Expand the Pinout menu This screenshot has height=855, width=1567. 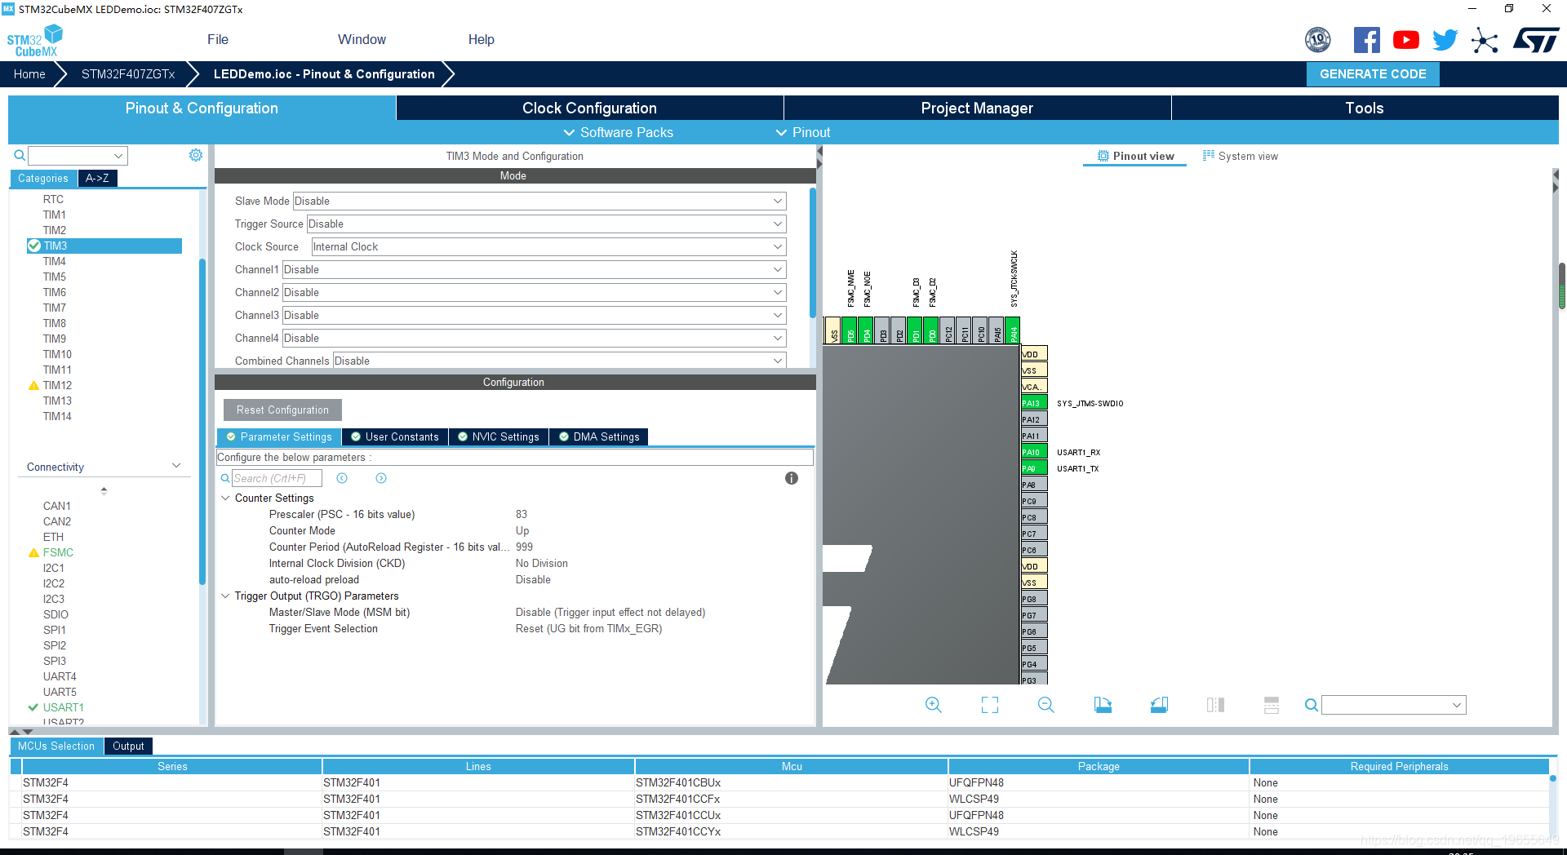tap(803, 132)
